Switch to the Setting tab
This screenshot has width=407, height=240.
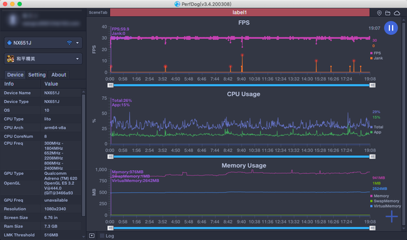(37, 74)
